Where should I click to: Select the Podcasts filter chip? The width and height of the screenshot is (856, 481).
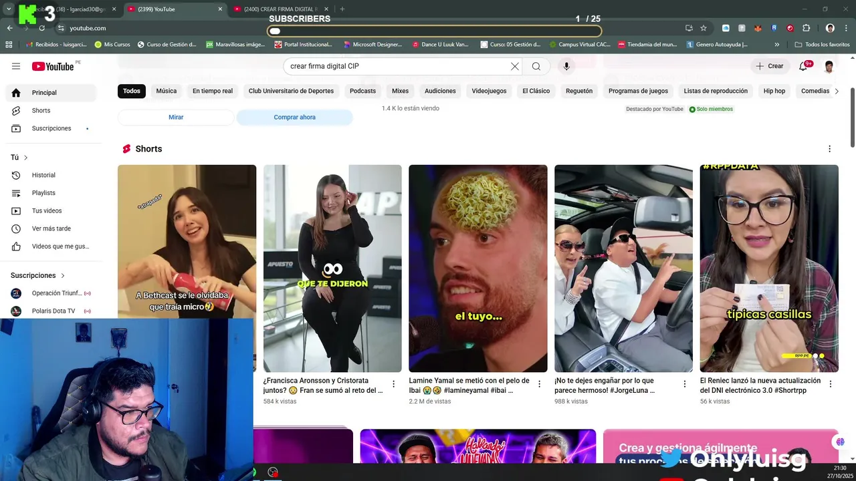click(362, 91)
